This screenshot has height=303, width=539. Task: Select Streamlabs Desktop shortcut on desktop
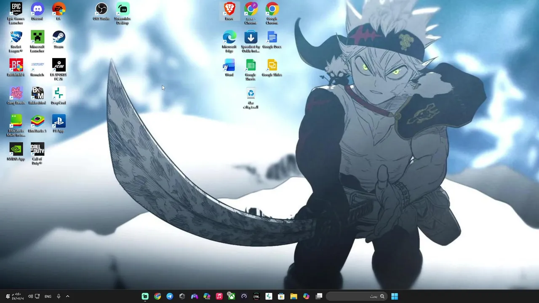coord(123,13)
